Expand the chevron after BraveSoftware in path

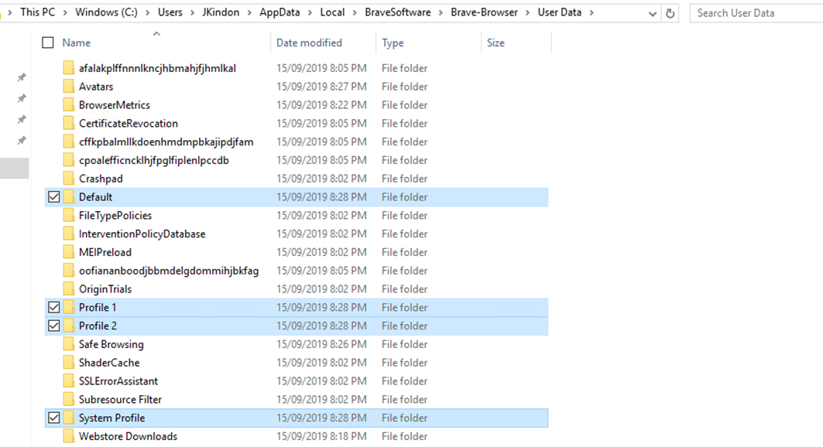(441, 12)
